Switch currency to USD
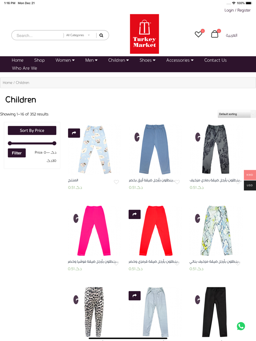The width and height of the screenshot is (256, 341). [x=250, y=185]
